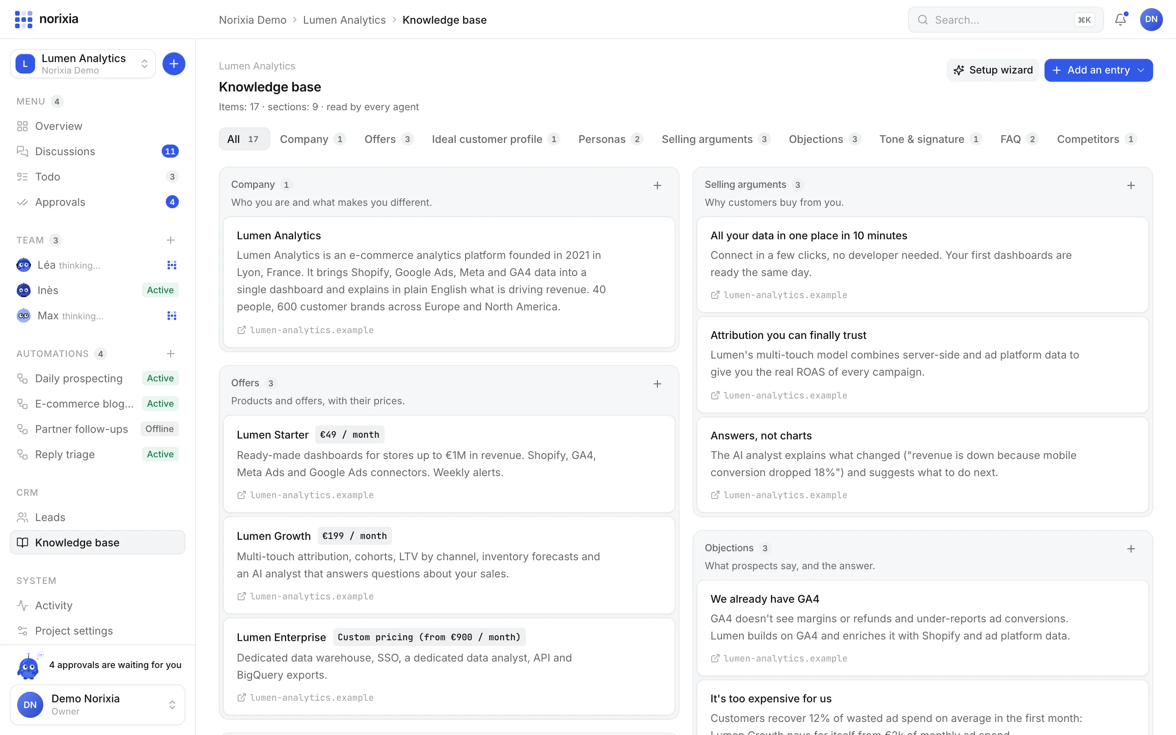This screenshot has height=735, width=1176.
Task: Click Léa's thinking grid indicator icon
Action: (x=171, y=265)
